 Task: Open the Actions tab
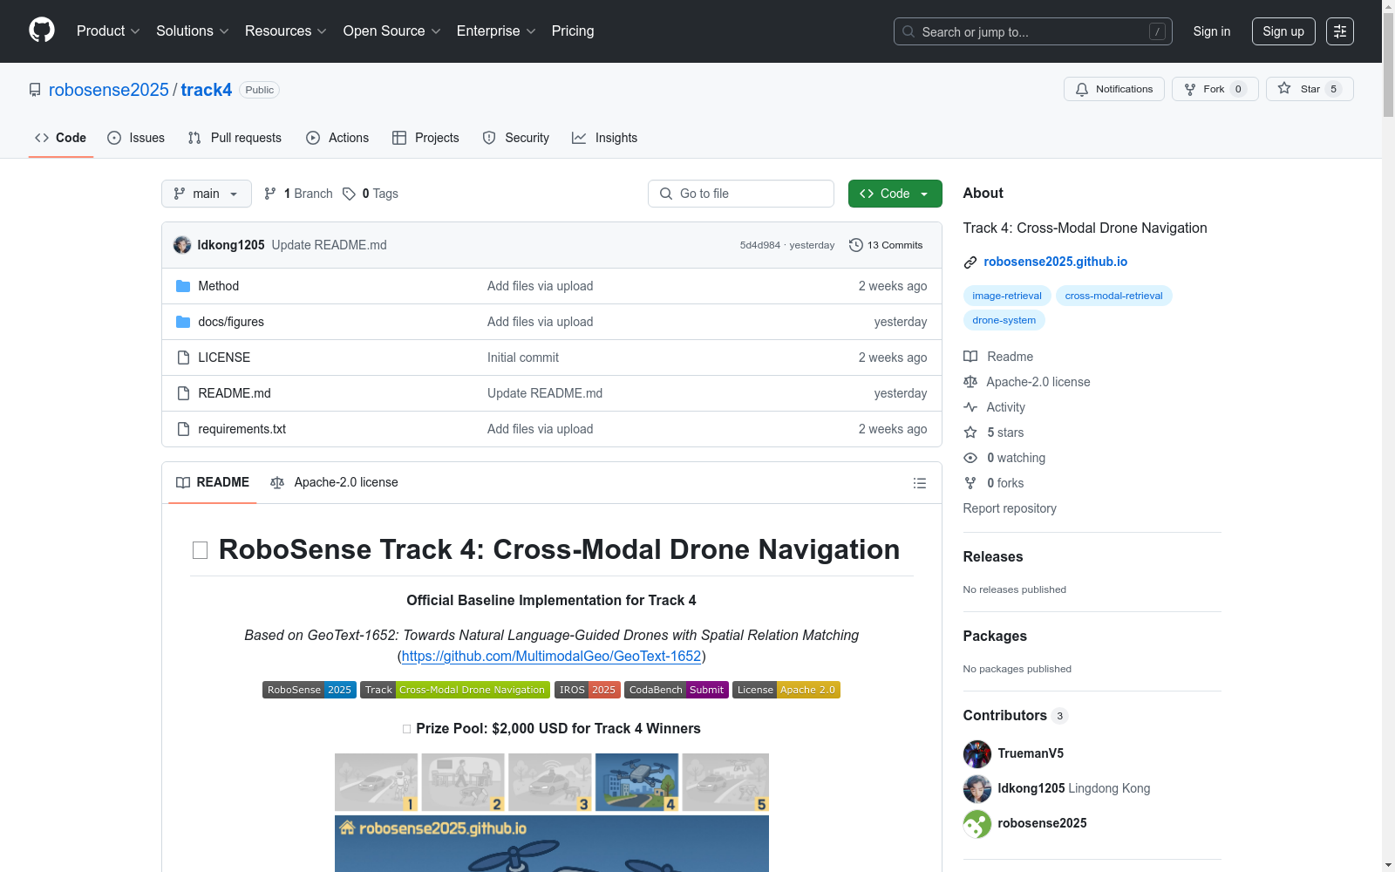click(x=337, y=138)
